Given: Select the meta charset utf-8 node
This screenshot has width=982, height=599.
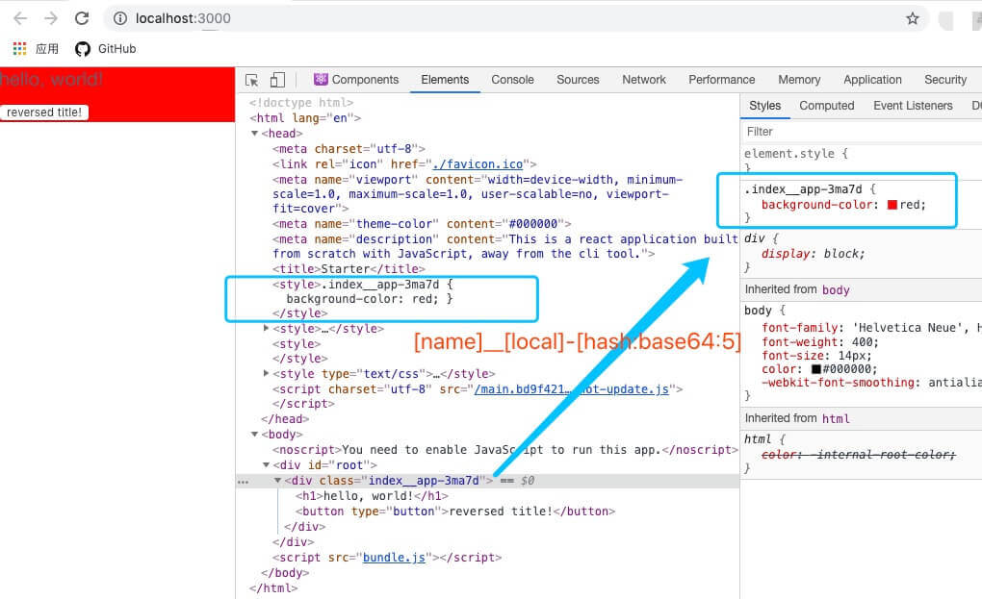Looking at the screenshot, I should coord(349,149).
